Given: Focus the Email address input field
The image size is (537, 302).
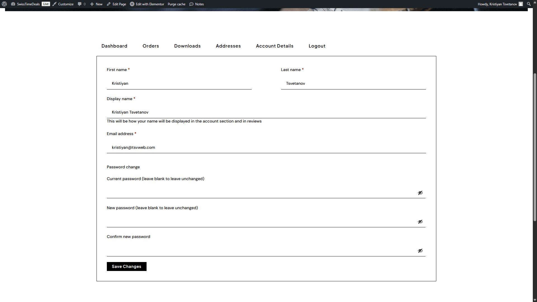Looking at the screenshot, I should [266, 147].
